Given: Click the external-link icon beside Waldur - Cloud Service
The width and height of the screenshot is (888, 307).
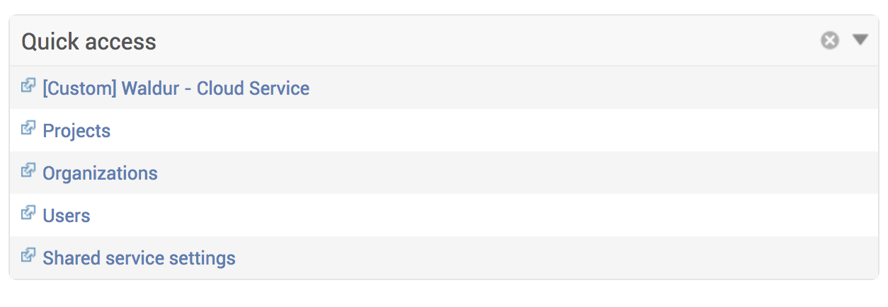Looking at the screenshot, I should pos(28,86).
